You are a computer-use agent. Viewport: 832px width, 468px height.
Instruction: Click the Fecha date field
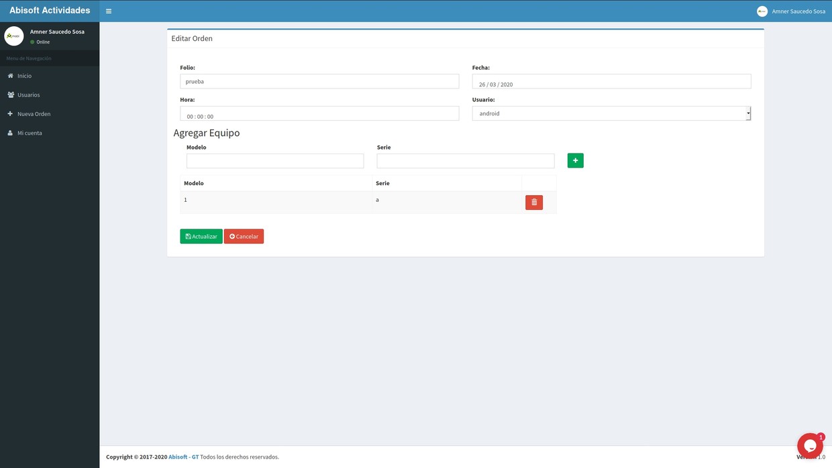(x=611, y=81)
